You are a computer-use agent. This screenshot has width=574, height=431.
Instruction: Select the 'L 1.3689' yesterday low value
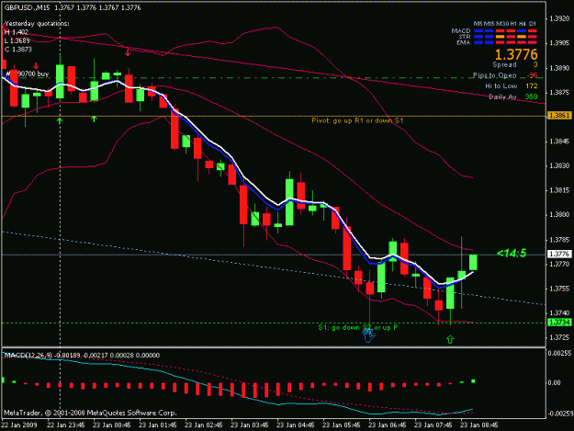pos(17,40)
